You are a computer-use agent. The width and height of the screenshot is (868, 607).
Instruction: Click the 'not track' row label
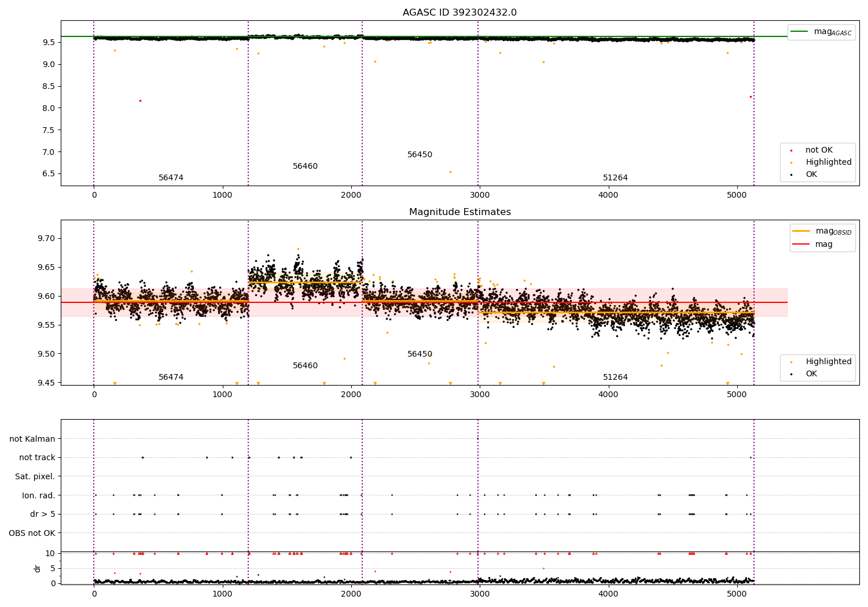point(37,458)
